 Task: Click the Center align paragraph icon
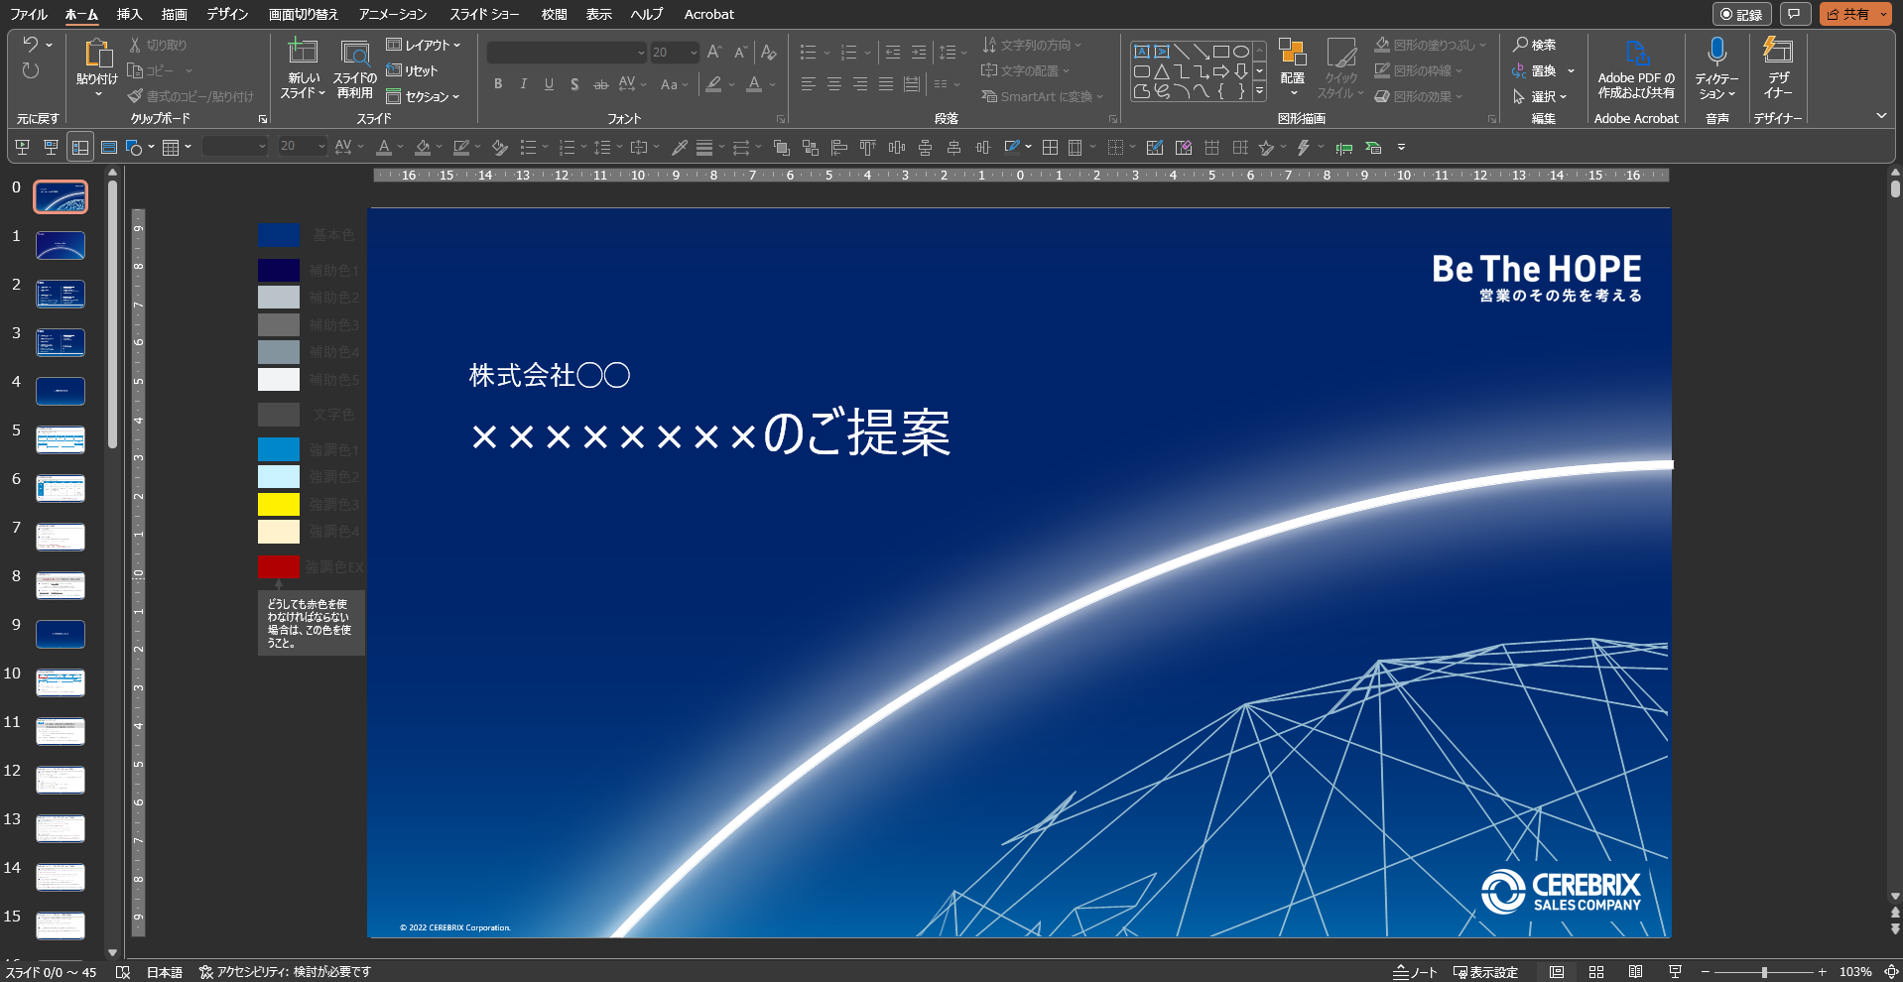coord(834,84)
